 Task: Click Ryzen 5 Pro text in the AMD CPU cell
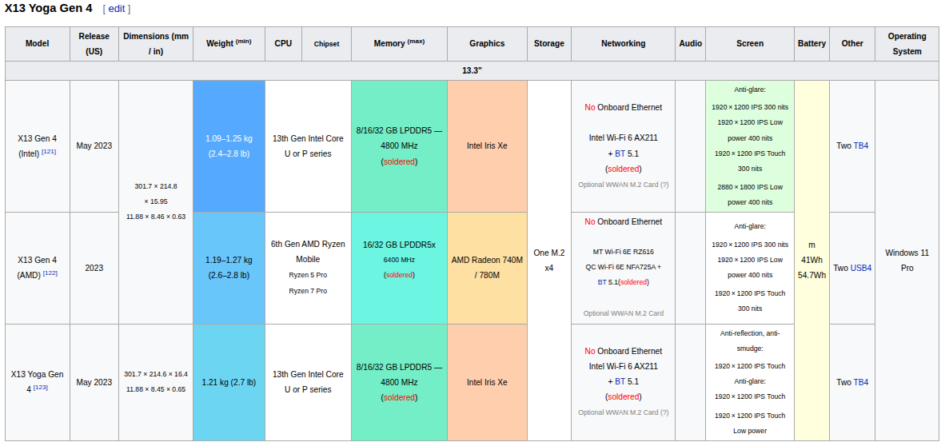point(308,275)
